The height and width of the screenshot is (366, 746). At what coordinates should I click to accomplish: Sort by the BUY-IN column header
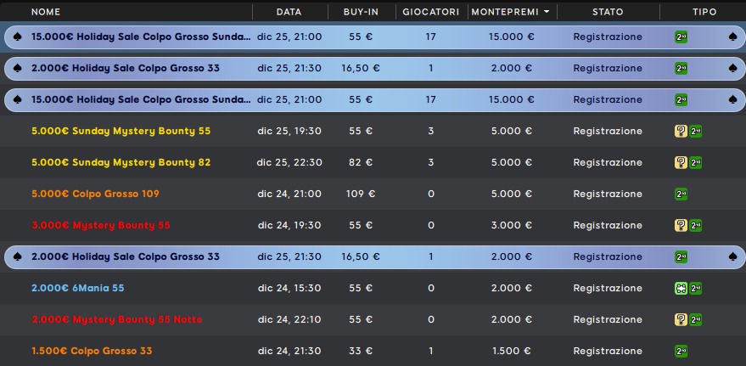tap(361, 12)
